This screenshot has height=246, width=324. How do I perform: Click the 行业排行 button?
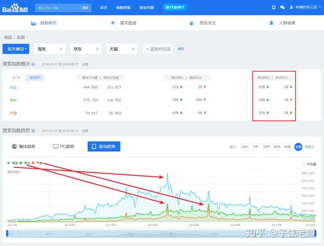[175, 7]
